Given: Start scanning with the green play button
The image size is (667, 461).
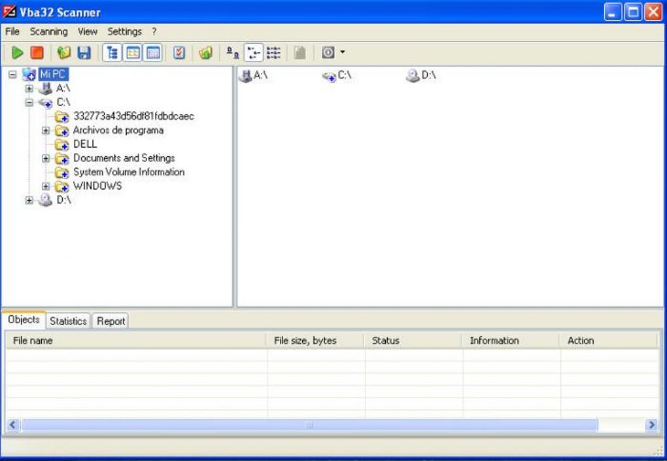Looking at the screenshot, I should [x=18, y=53].
